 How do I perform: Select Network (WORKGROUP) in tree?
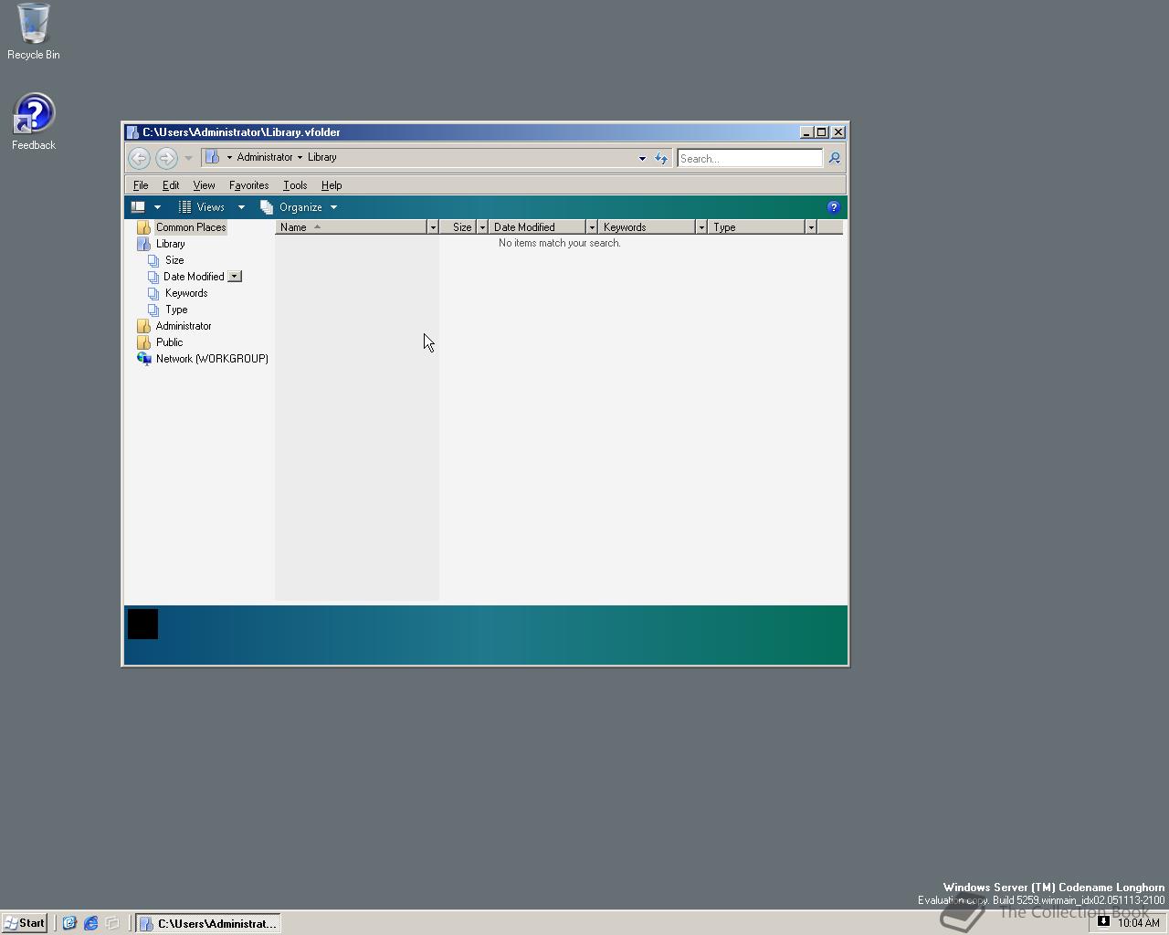click(212, 359)
